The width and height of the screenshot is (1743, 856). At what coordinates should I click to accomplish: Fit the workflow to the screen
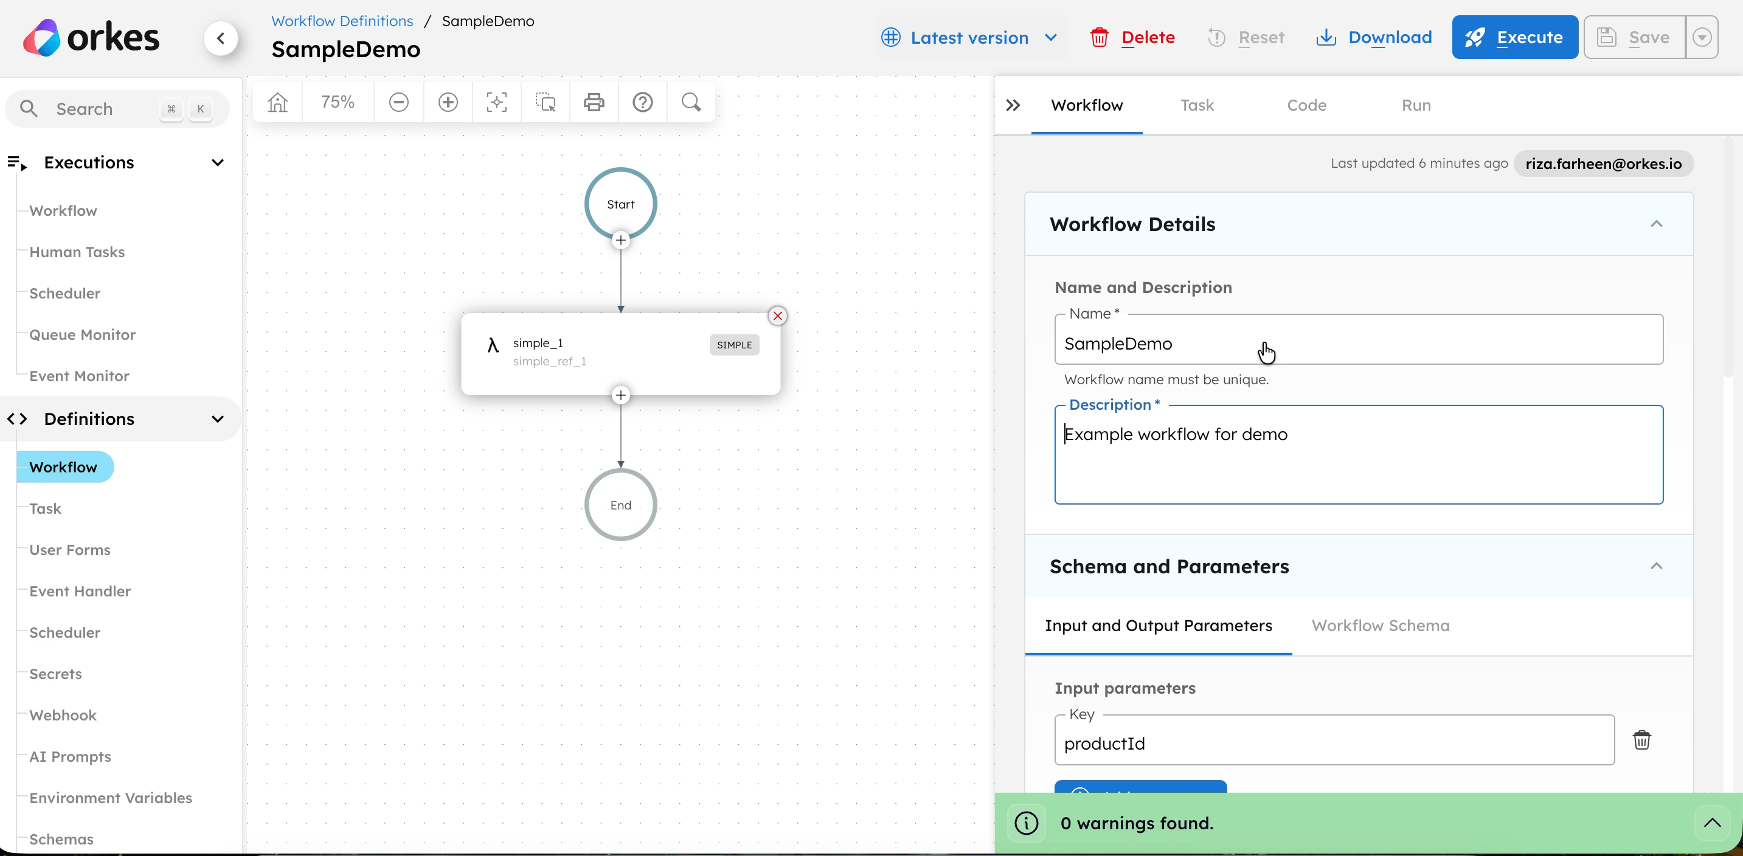click(x=496, y=102)
